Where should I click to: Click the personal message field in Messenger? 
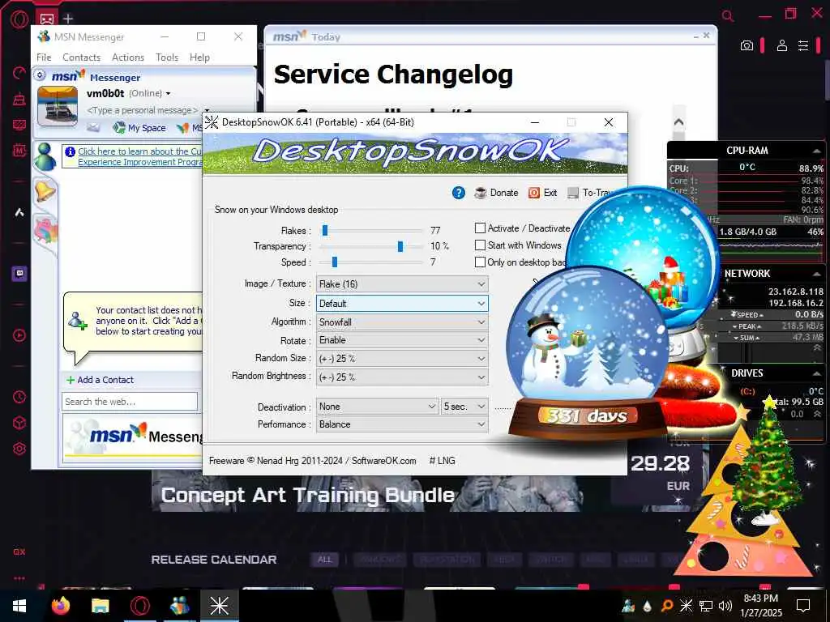142,110
